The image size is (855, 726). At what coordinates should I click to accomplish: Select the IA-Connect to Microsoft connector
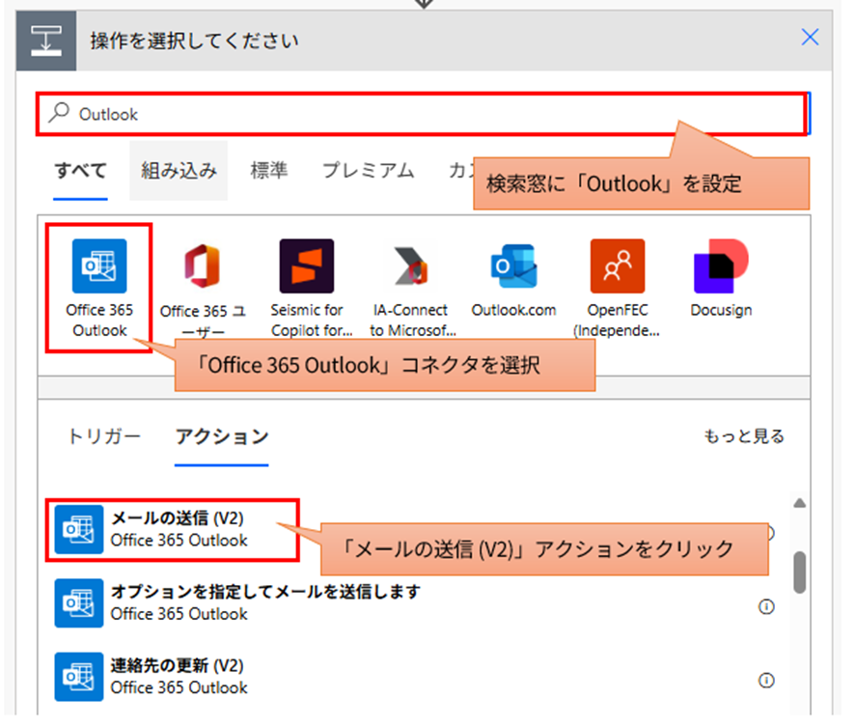point(411,280)
